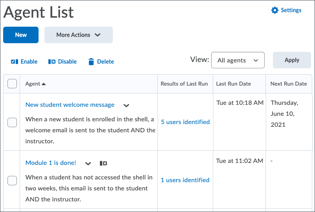Expand the New student welcome message context menu
The image size is (315, 212).
(126, 105)
